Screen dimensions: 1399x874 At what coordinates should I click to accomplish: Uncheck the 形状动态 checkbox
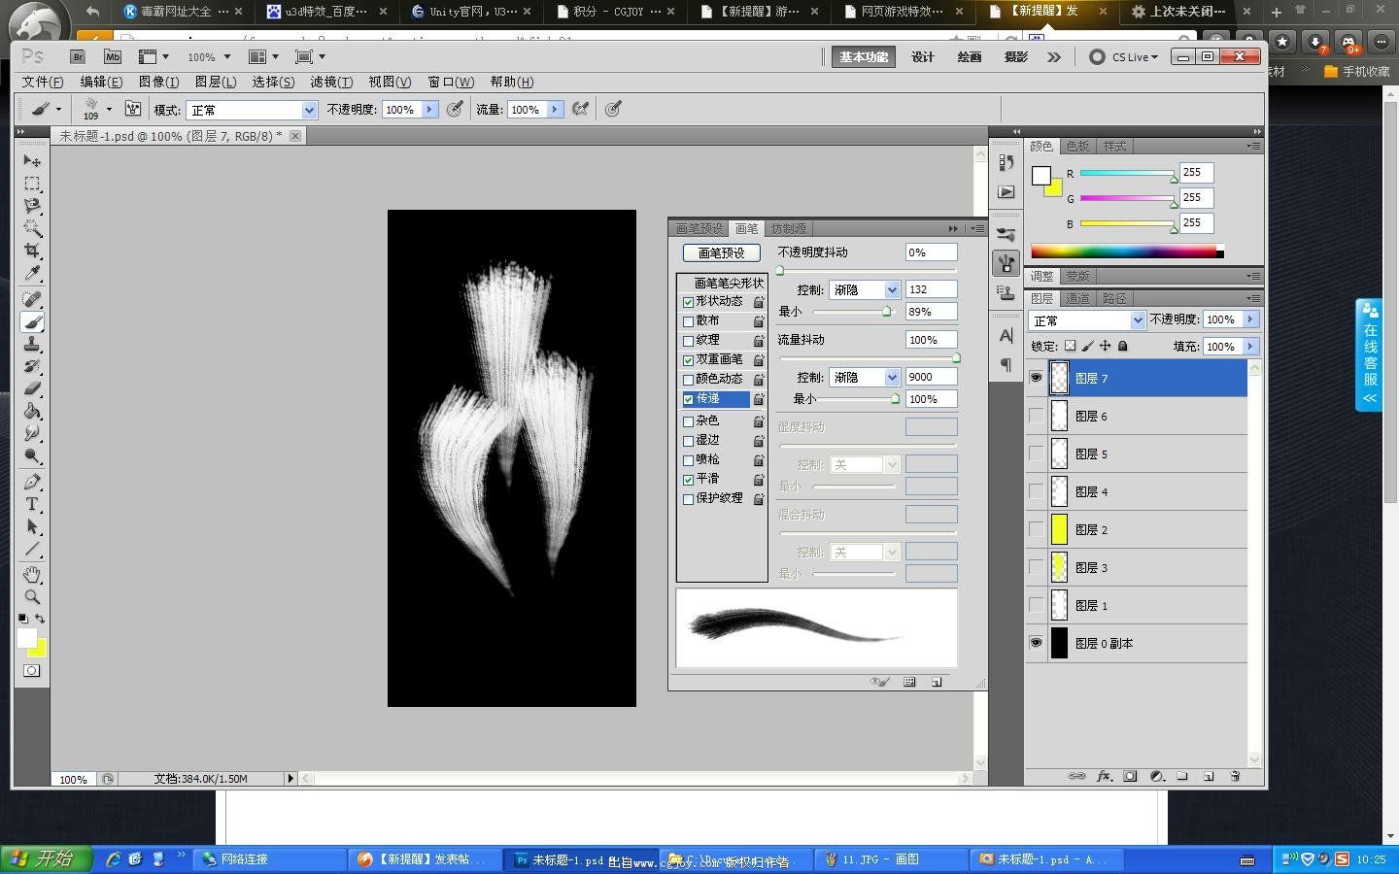[689, 302]
